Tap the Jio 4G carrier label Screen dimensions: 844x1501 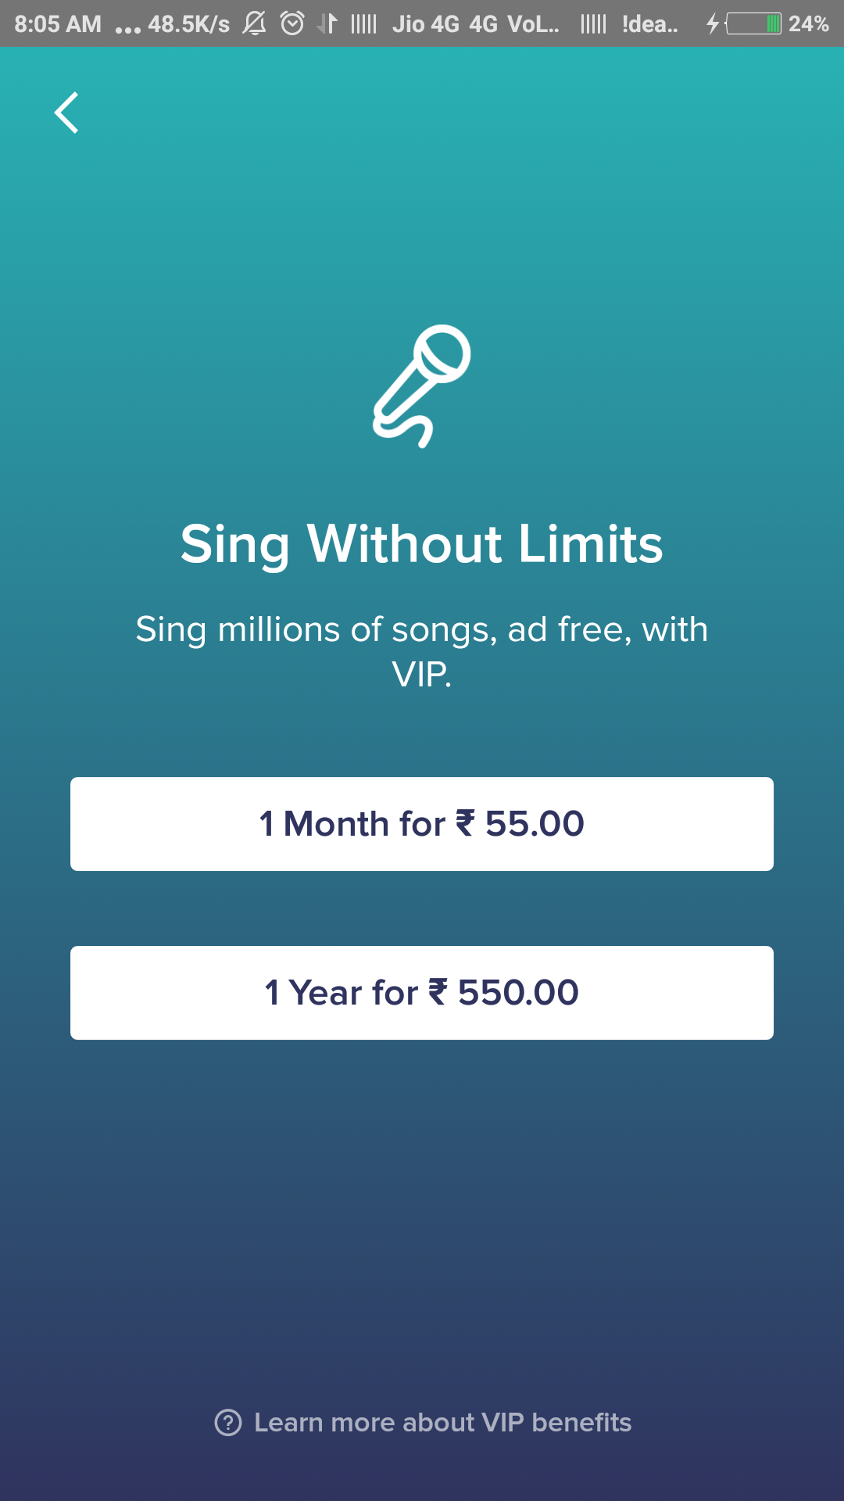426,23
